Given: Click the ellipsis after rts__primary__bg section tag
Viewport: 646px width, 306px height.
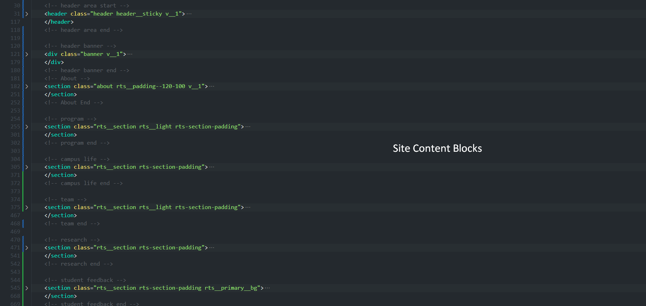Looking at the screenshot, I should (x=268, y=288).
